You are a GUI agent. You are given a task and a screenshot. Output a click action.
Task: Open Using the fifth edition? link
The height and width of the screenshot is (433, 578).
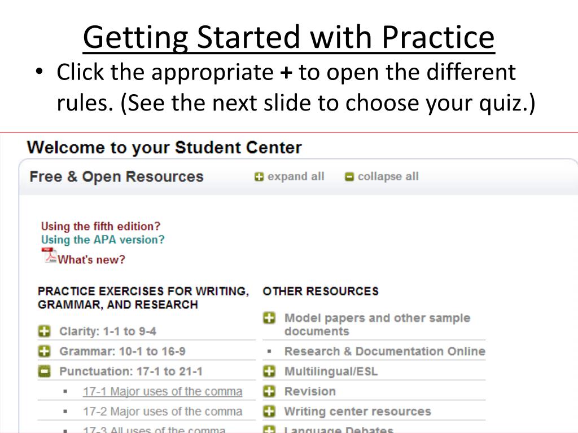(100, 226)
